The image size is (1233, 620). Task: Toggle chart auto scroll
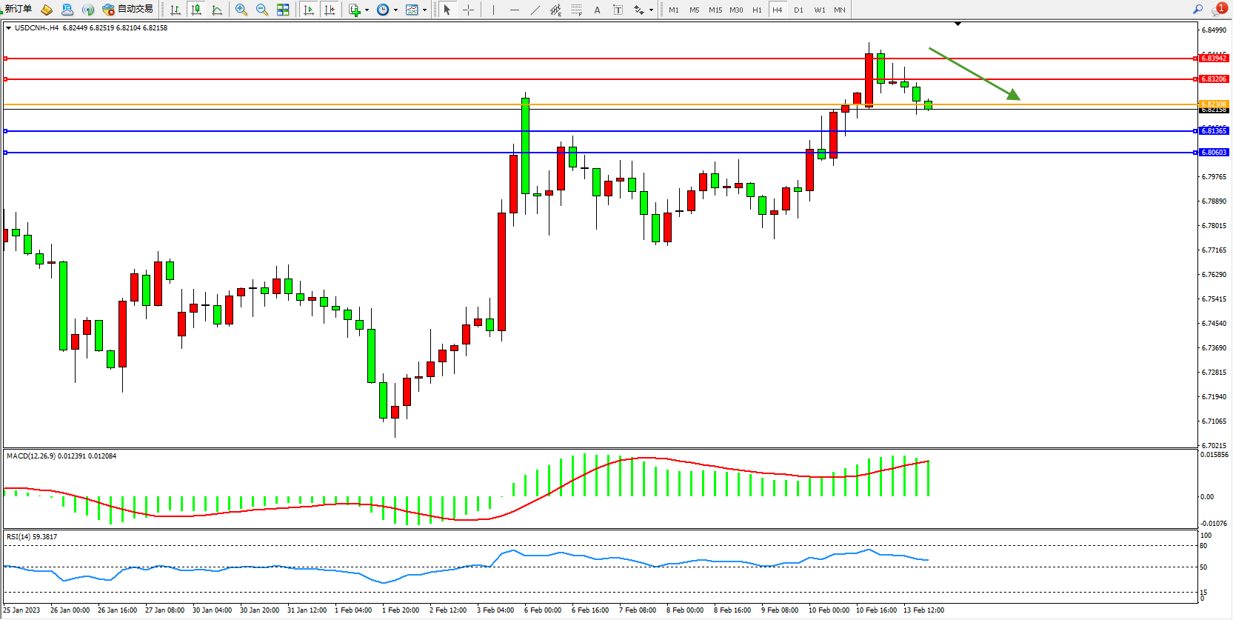click(309, 10)
